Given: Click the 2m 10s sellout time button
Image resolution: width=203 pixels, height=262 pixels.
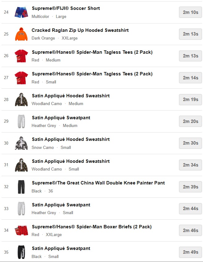Looking at the screenshot, I should click(x=190, y=12).
